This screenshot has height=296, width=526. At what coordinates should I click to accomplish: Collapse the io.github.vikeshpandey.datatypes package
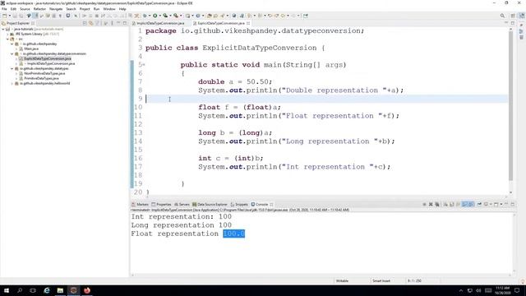[12, 68]
